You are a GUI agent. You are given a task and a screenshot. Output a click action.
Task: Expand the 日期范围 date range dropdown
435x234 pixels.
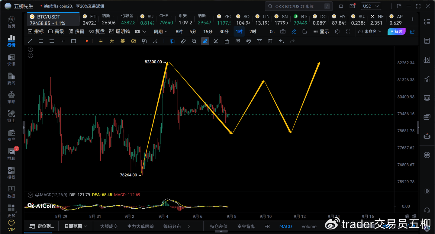(76, 226)
